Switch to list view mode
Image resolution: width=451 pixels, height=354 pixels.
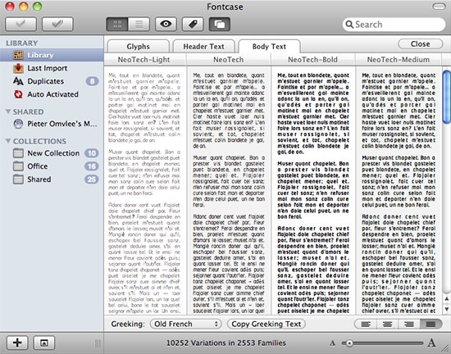[x=139, y=24]
